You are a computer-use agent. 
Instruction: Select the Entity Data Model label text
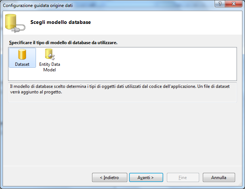[50, 67]
